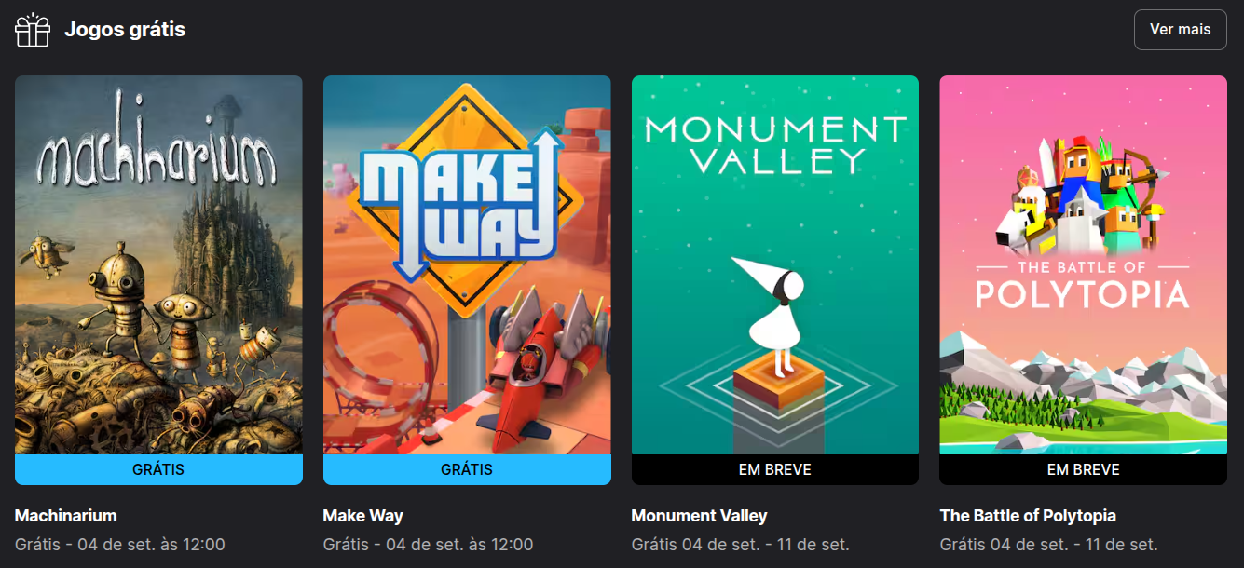Click the Jogos grátis section heading
This screenshot has height=568, width=1244.
[125, 30]
